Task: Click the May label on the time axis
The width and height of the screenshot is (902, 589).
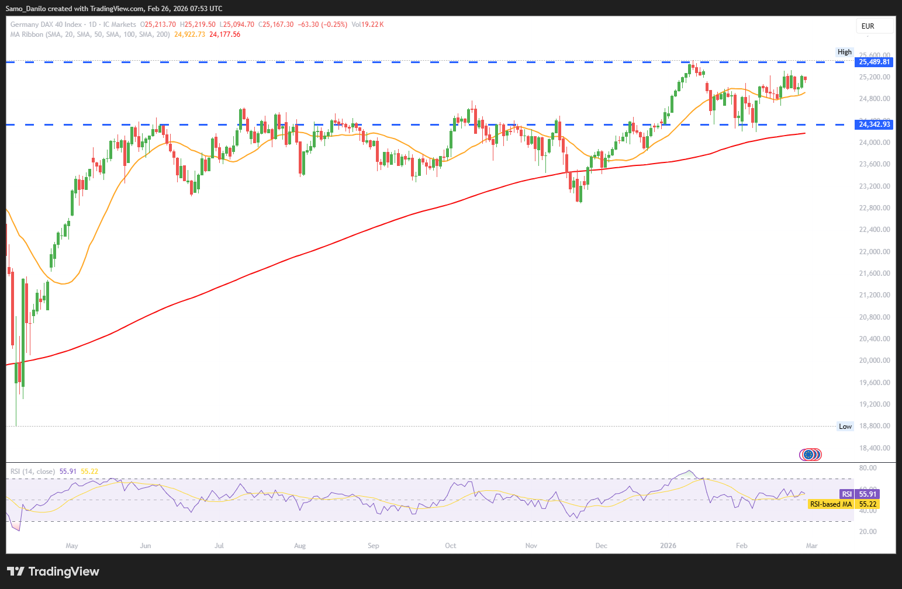Action: click(x=72, y=546)
